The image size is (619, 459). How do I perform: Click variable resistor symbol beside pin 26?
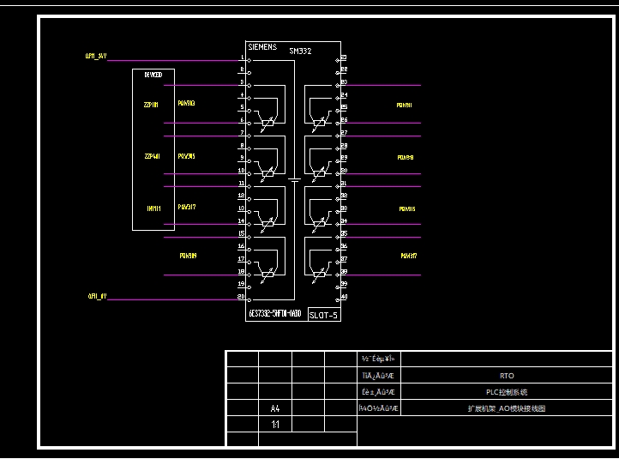coord(319,124)
